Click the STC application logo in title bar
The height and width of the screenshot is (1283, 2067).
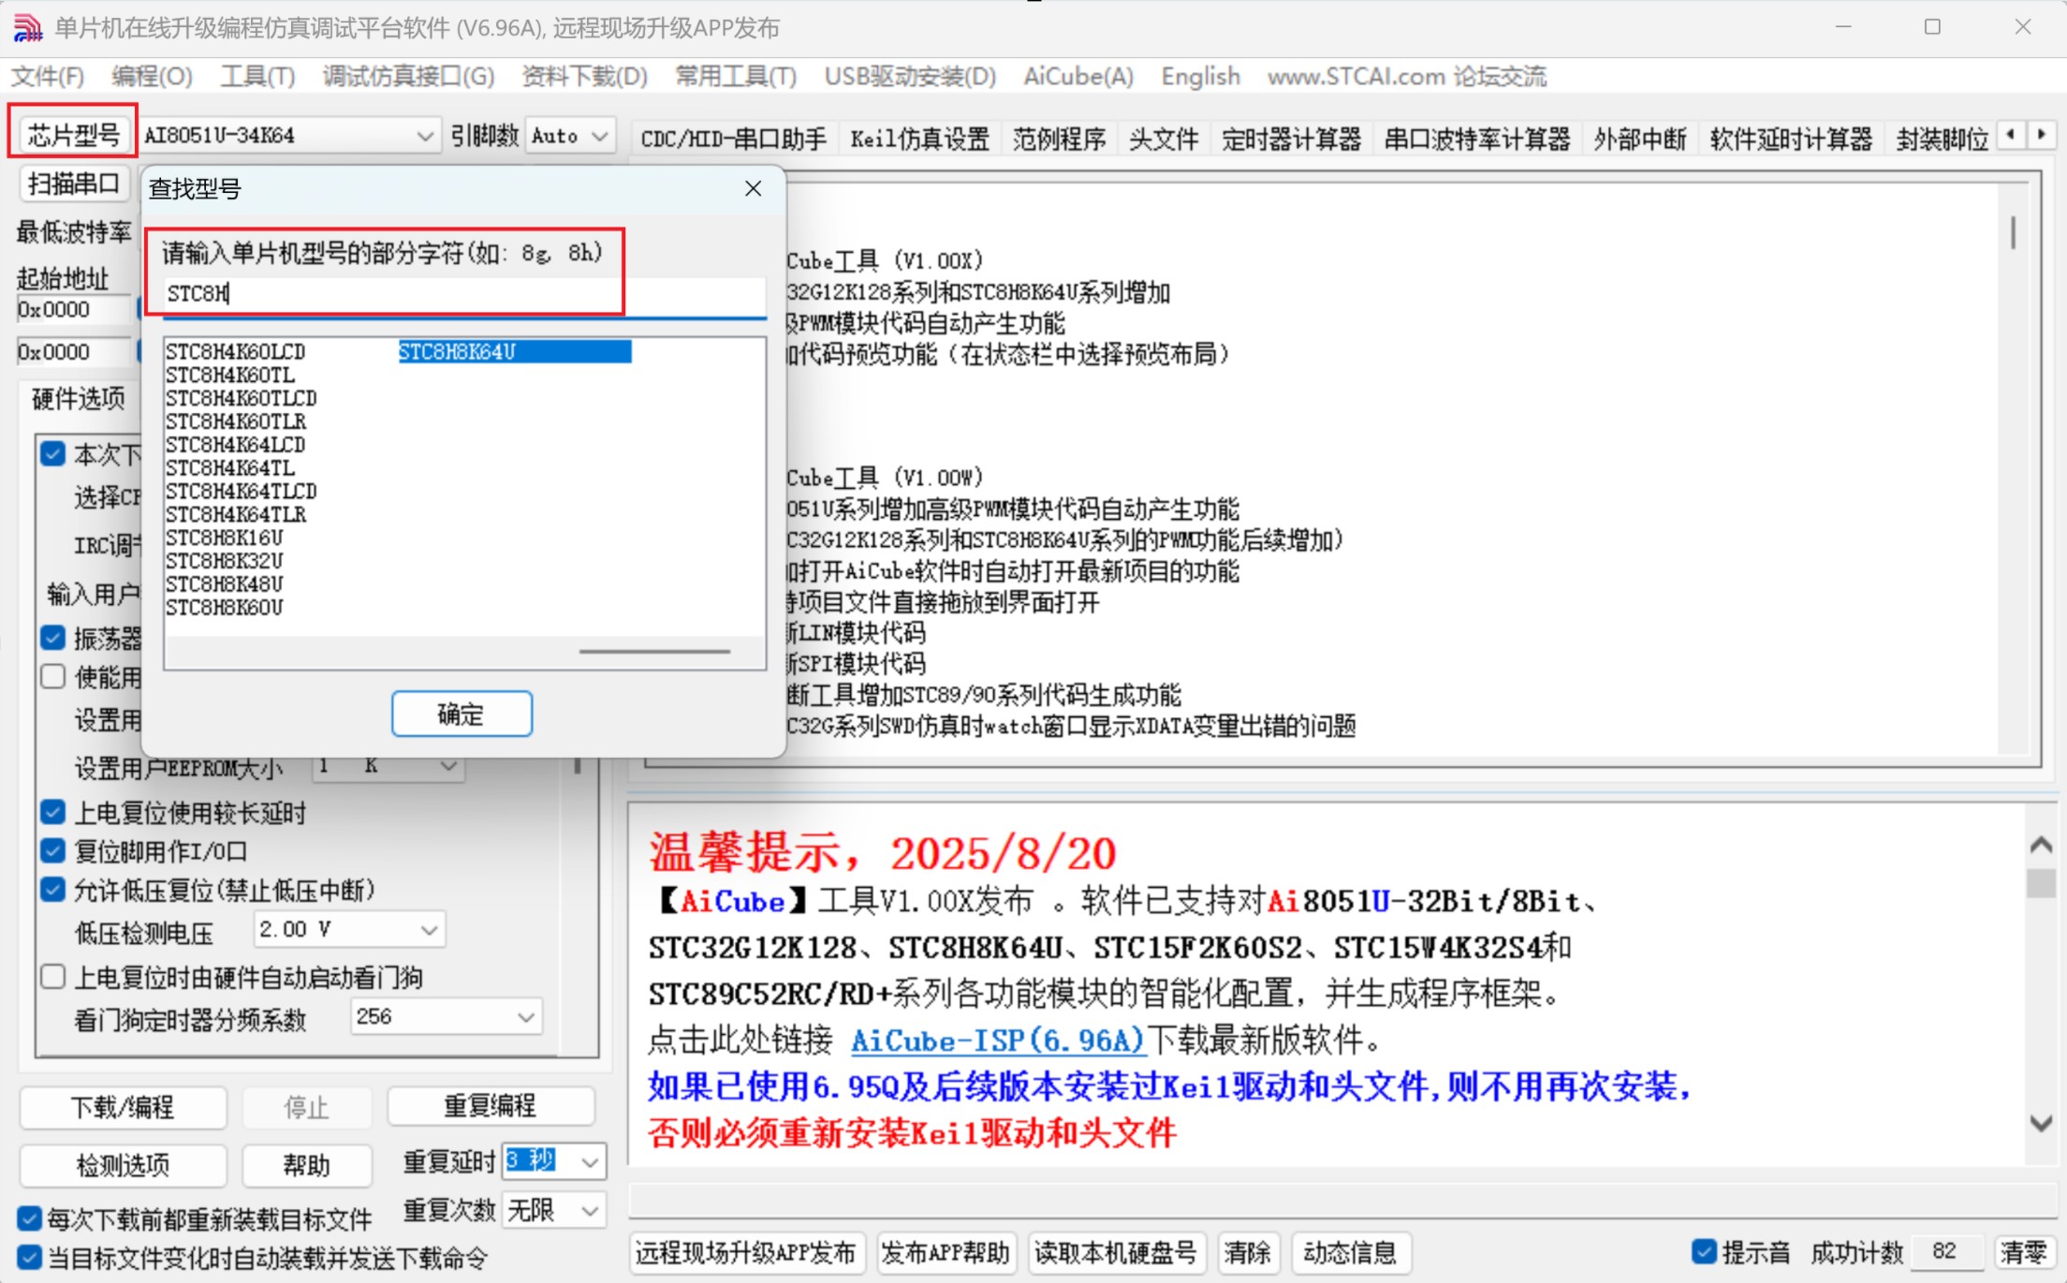[28, 27]
